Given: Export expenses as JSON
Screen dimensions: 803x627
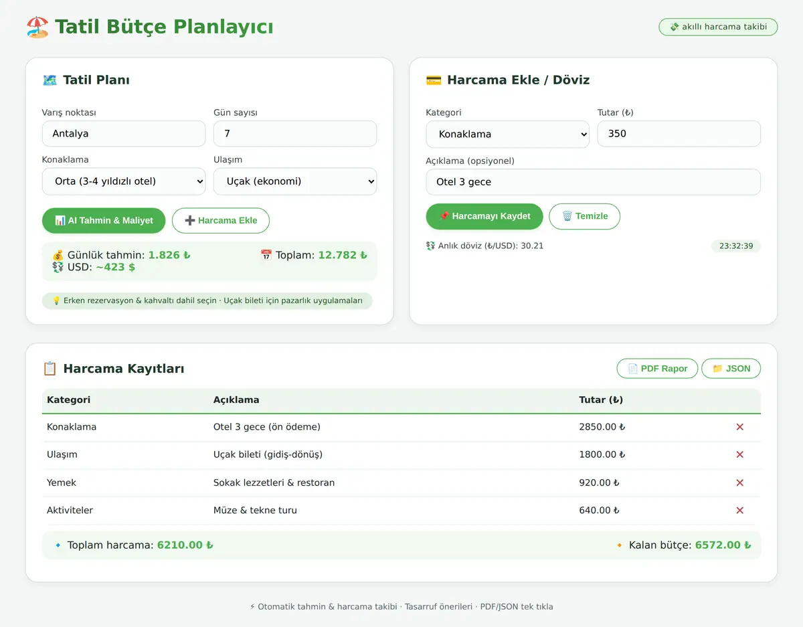Looking at the screenshot, I should coord(731,369).
